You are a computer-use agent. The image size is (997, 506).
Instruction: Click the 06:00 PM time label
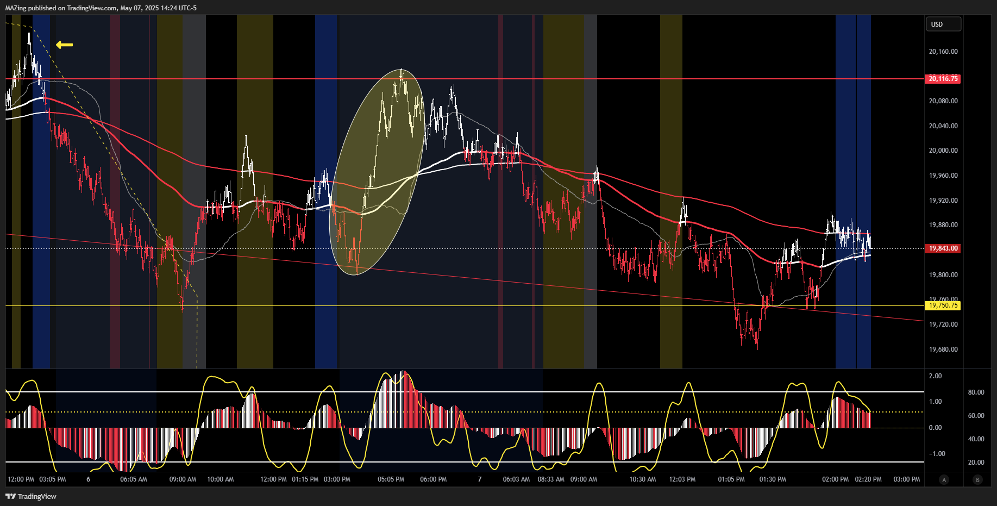pyautogui.click(x=434, y=479)
